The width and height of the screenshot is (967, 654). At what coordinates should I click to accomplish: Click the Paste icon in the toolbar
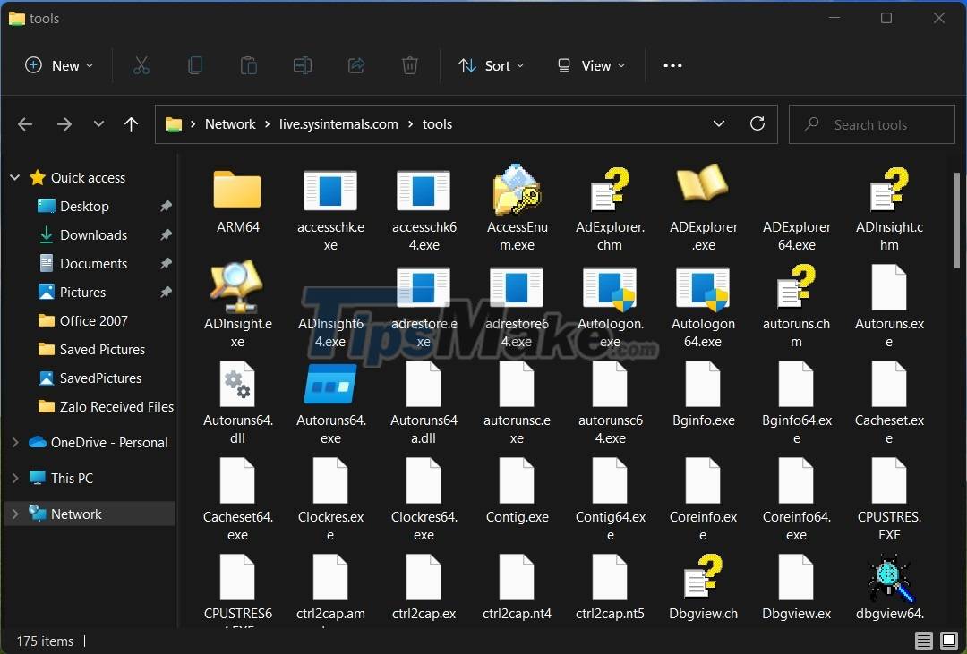pos(248,65)
